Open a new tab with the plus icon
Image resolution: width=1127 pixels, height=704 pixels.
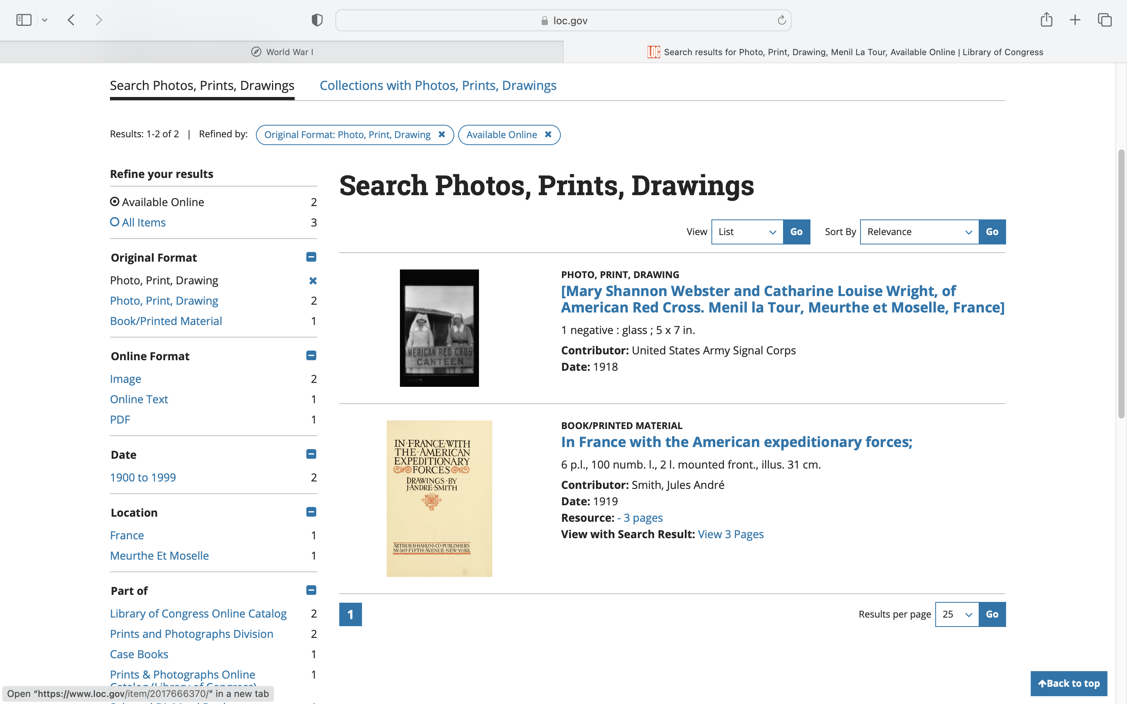click(x=1075, y=20)
